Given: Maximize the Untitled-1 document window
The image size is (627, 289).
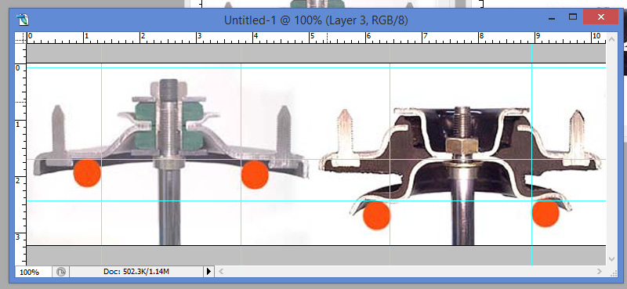Looking at the screenshot, I should click(x=573, y=16).
